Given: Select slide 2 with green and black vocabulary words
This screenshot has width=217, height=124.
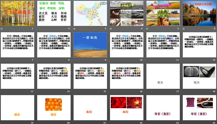Looking at the screenshot, I should tap(54, 13).
